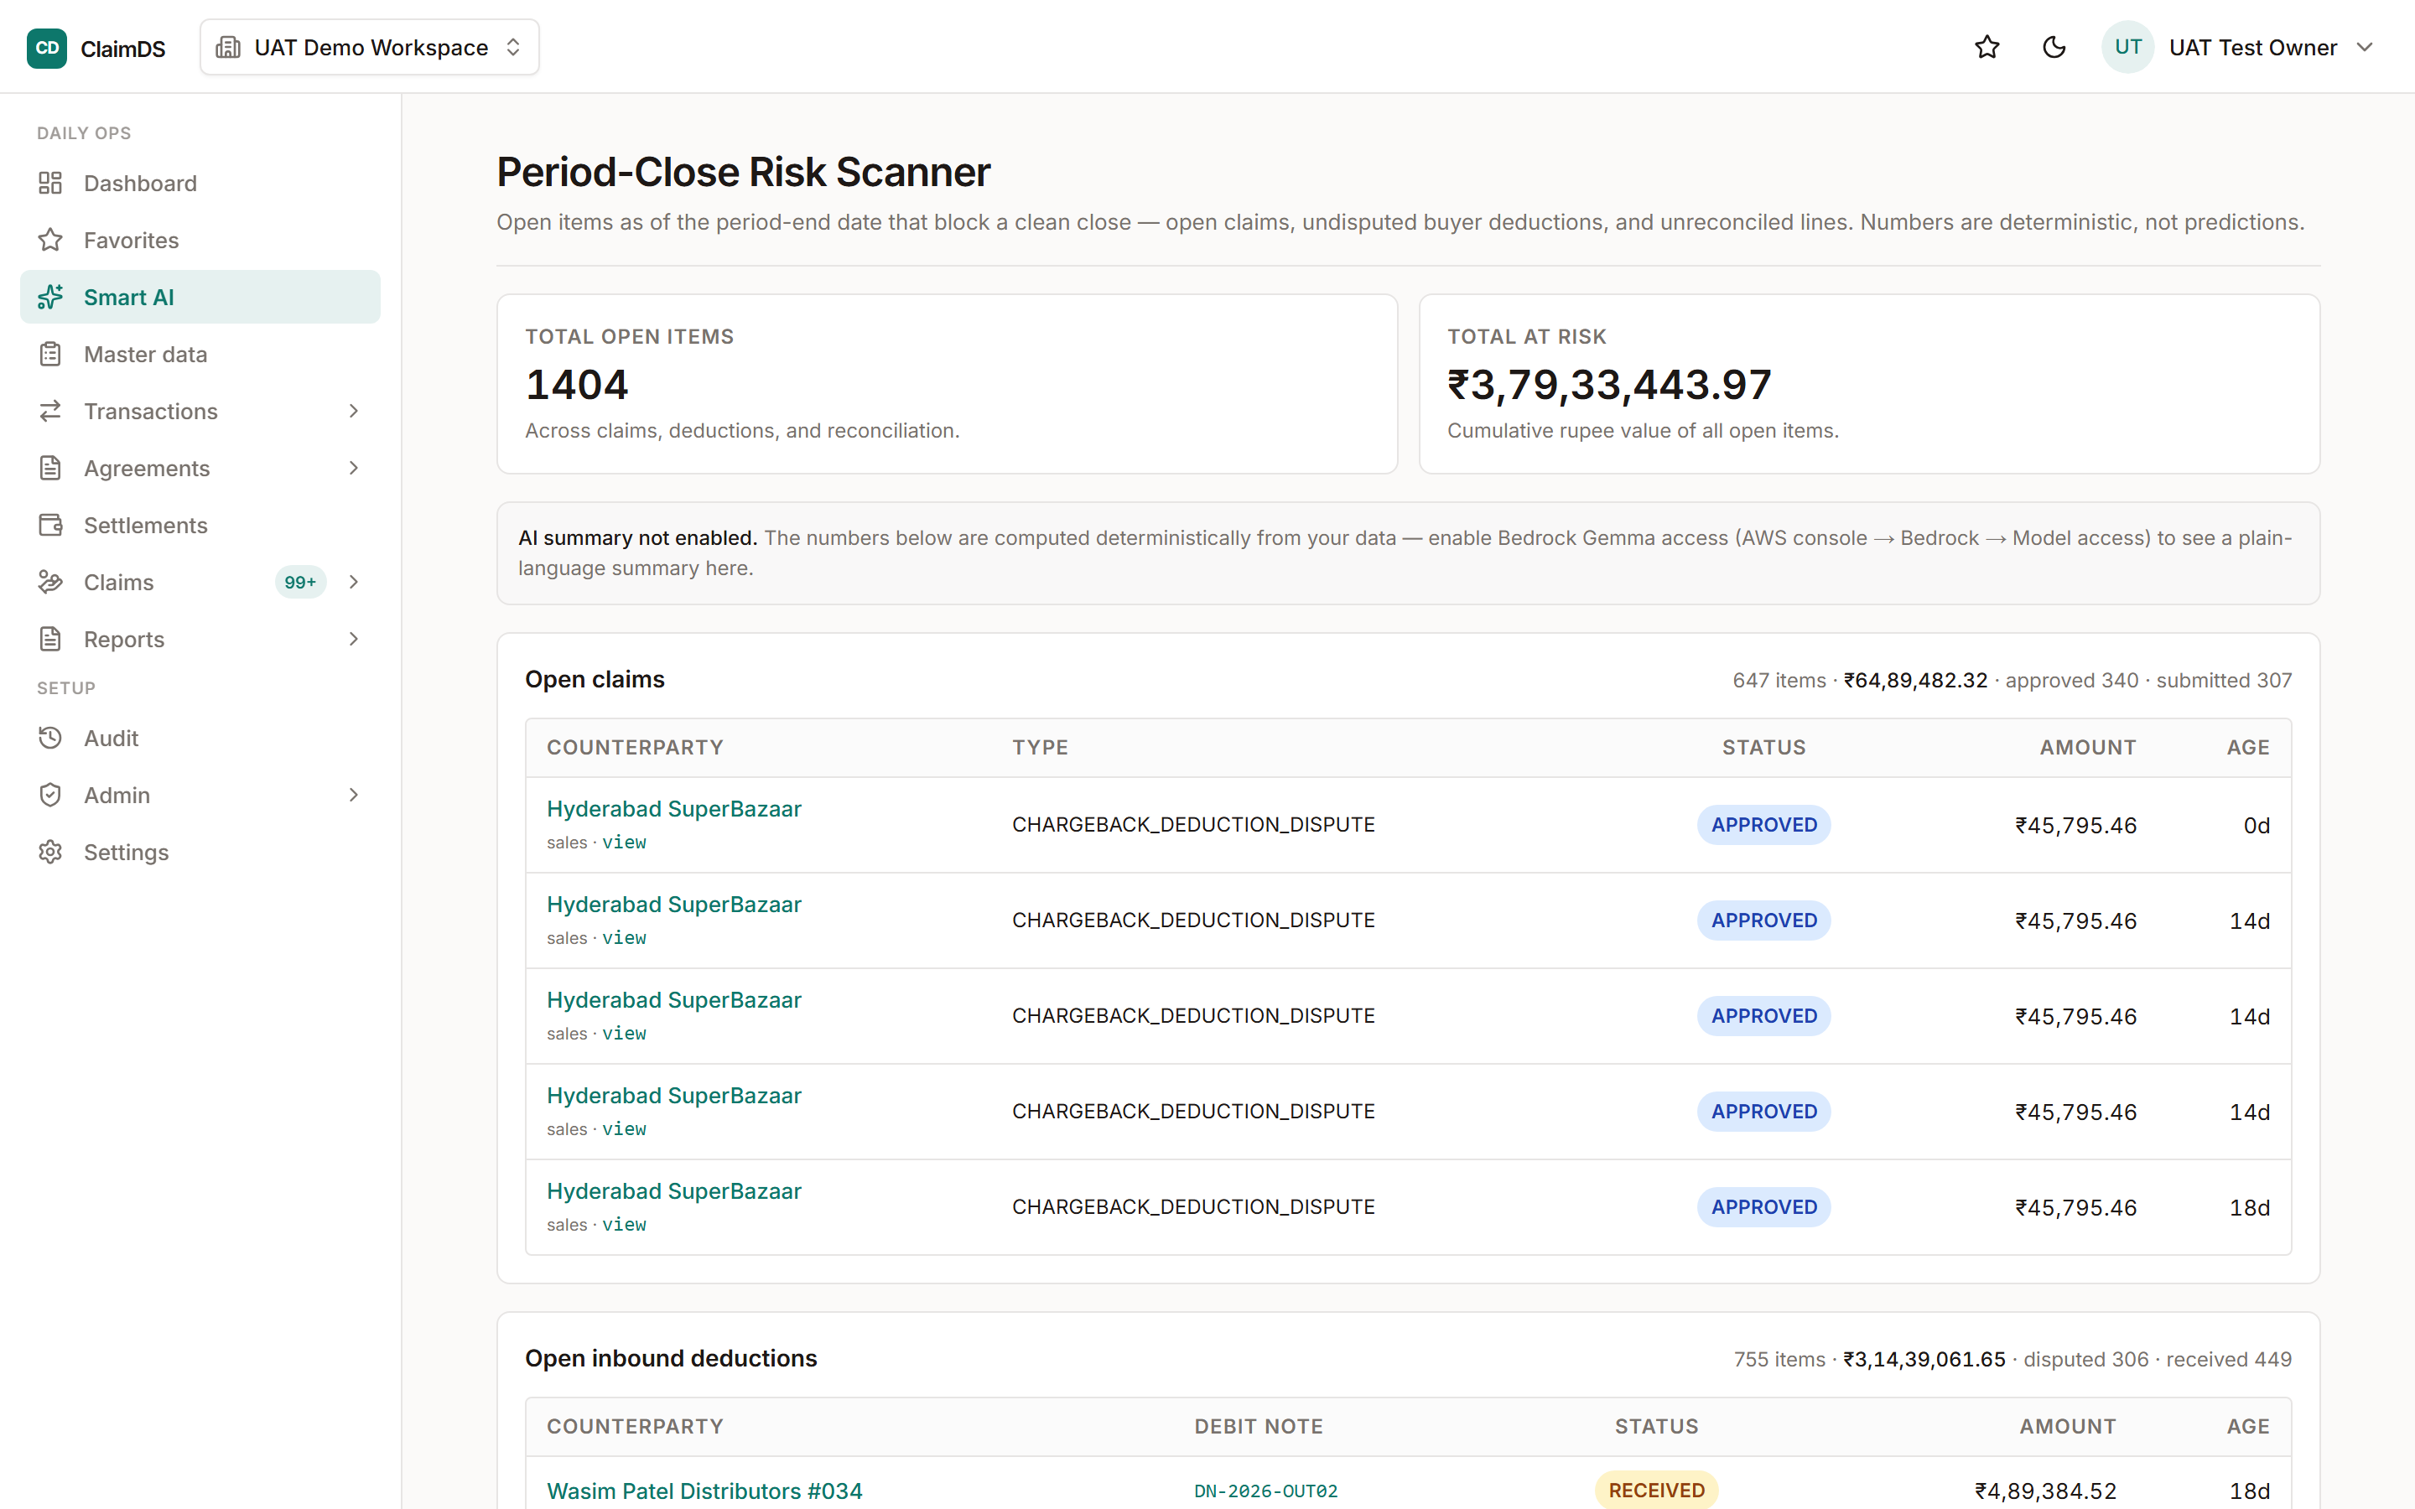2415x1509 pixels.
Task: Open Wasim Patel Distributors #034 link
Action: pos(704,1490)
